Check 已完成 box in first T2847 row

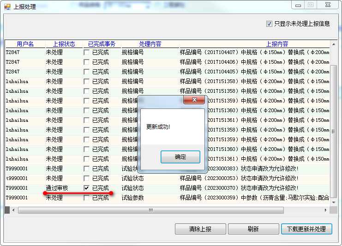pos(87,52)
